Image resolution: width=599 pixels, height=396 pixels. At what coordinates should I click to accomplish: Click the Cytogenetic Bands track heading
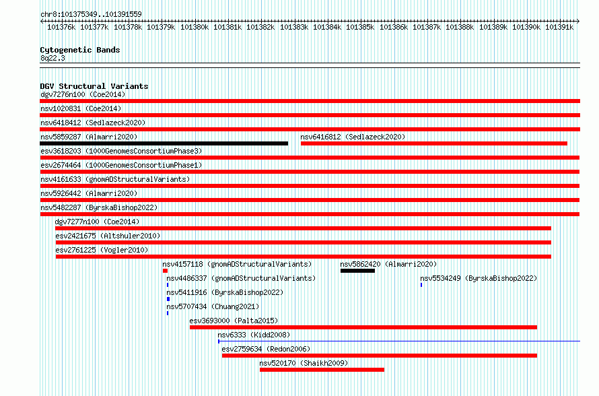click(x=80, y=50)
